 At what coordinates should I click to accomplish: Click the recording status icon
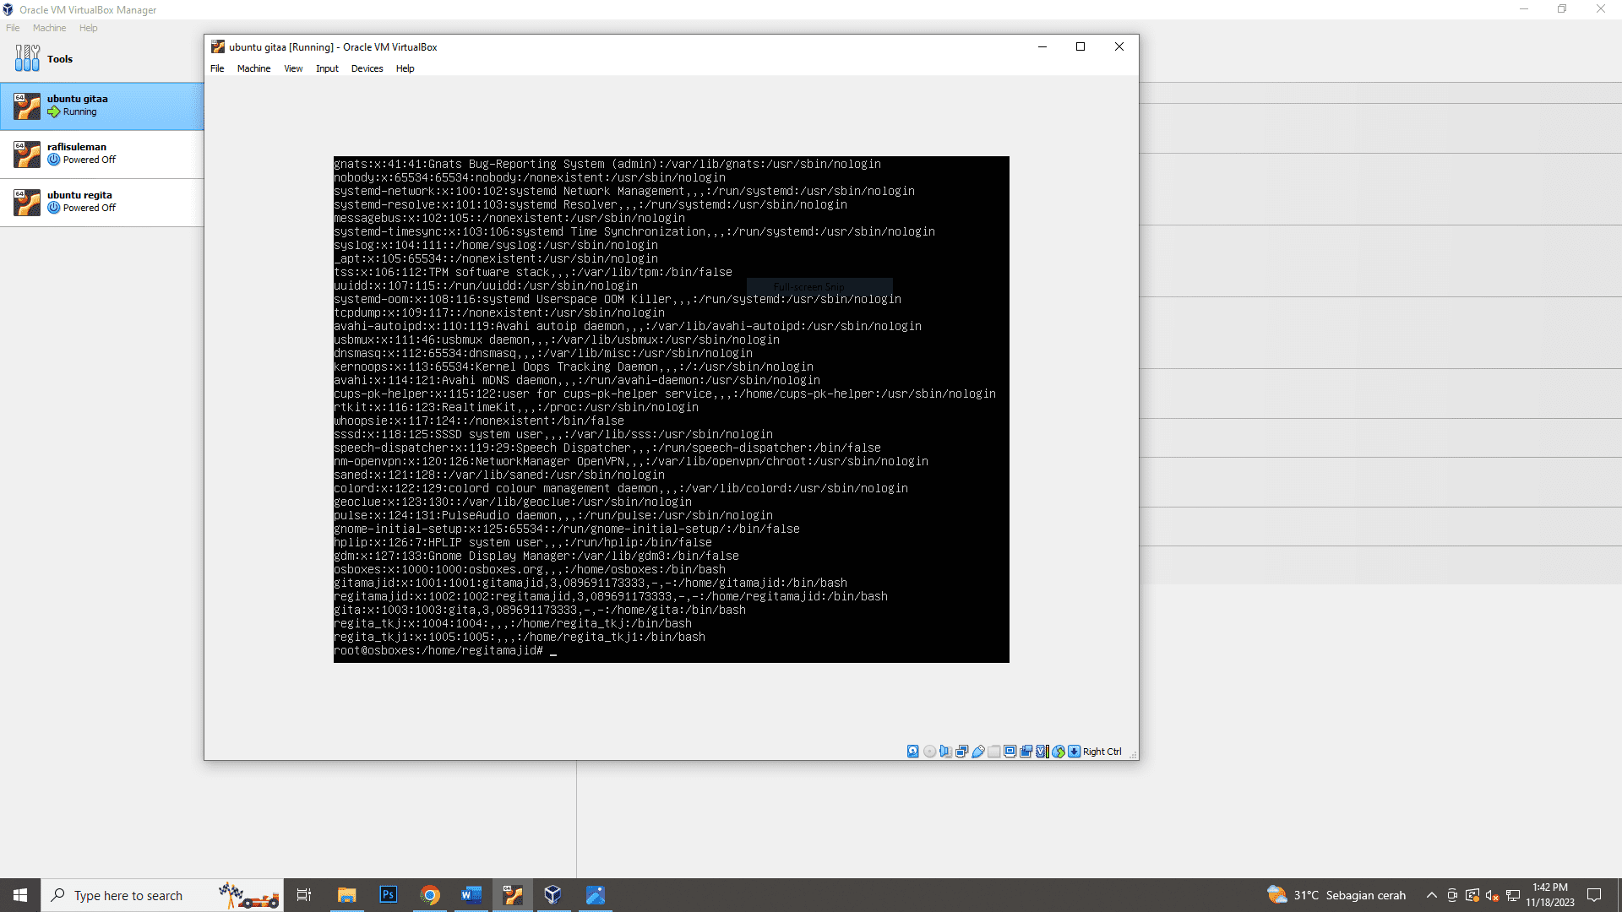point(1026,752)
